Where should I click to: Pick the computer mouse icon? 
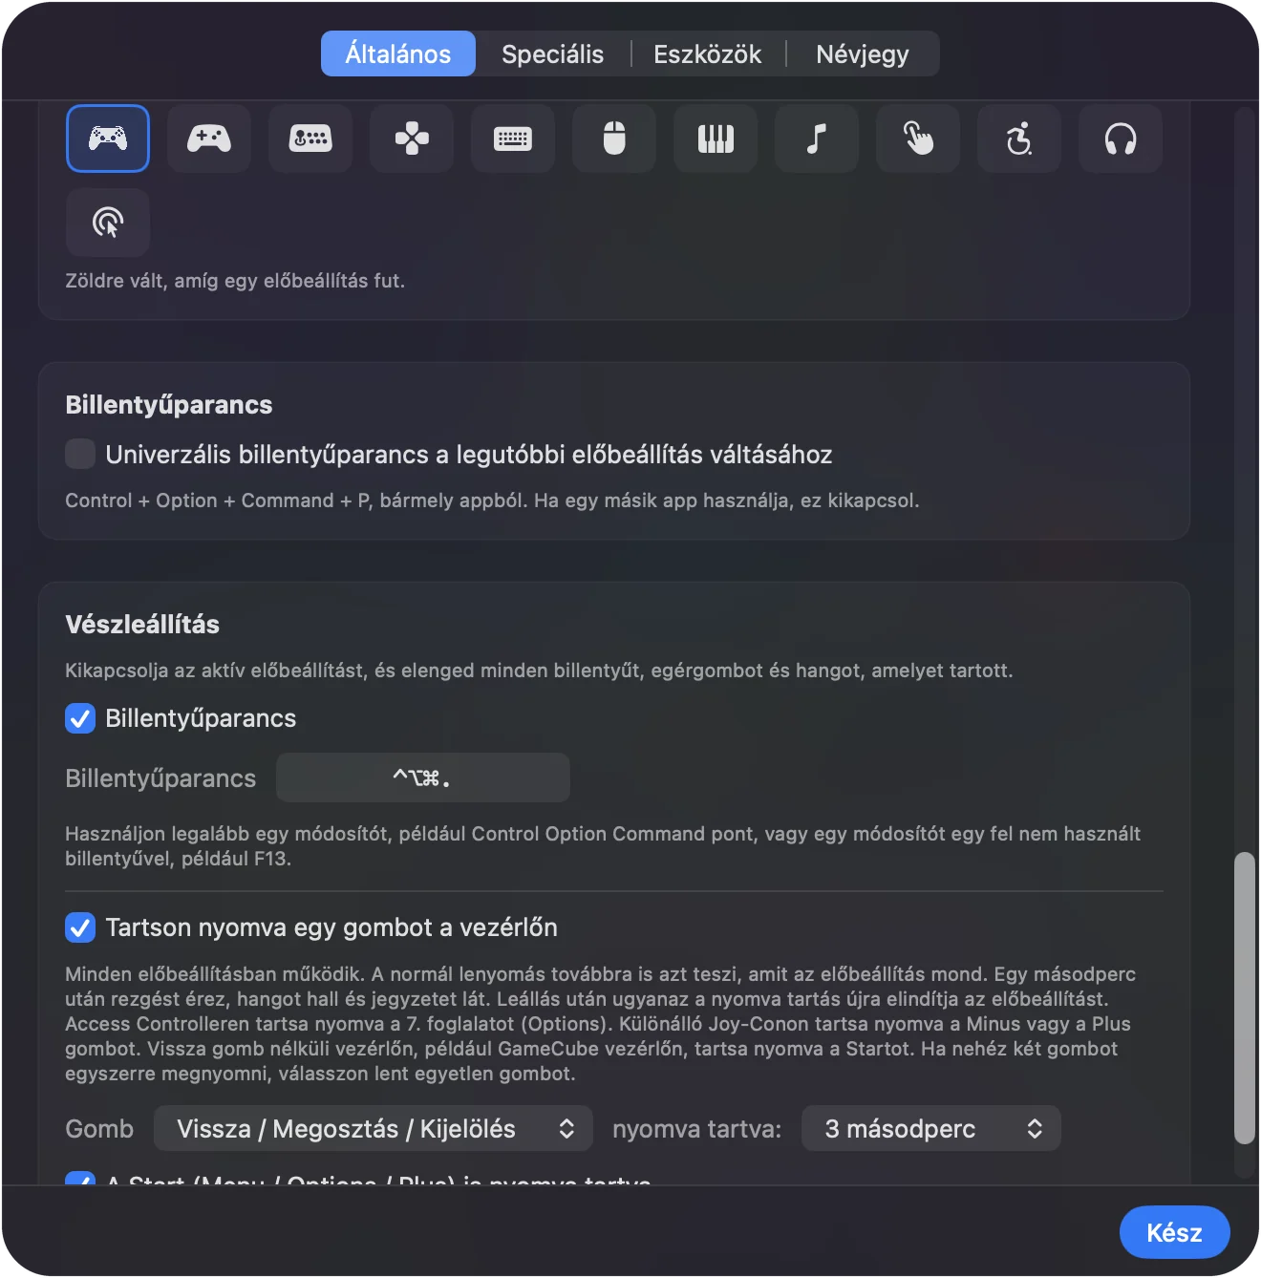[614, 138]
